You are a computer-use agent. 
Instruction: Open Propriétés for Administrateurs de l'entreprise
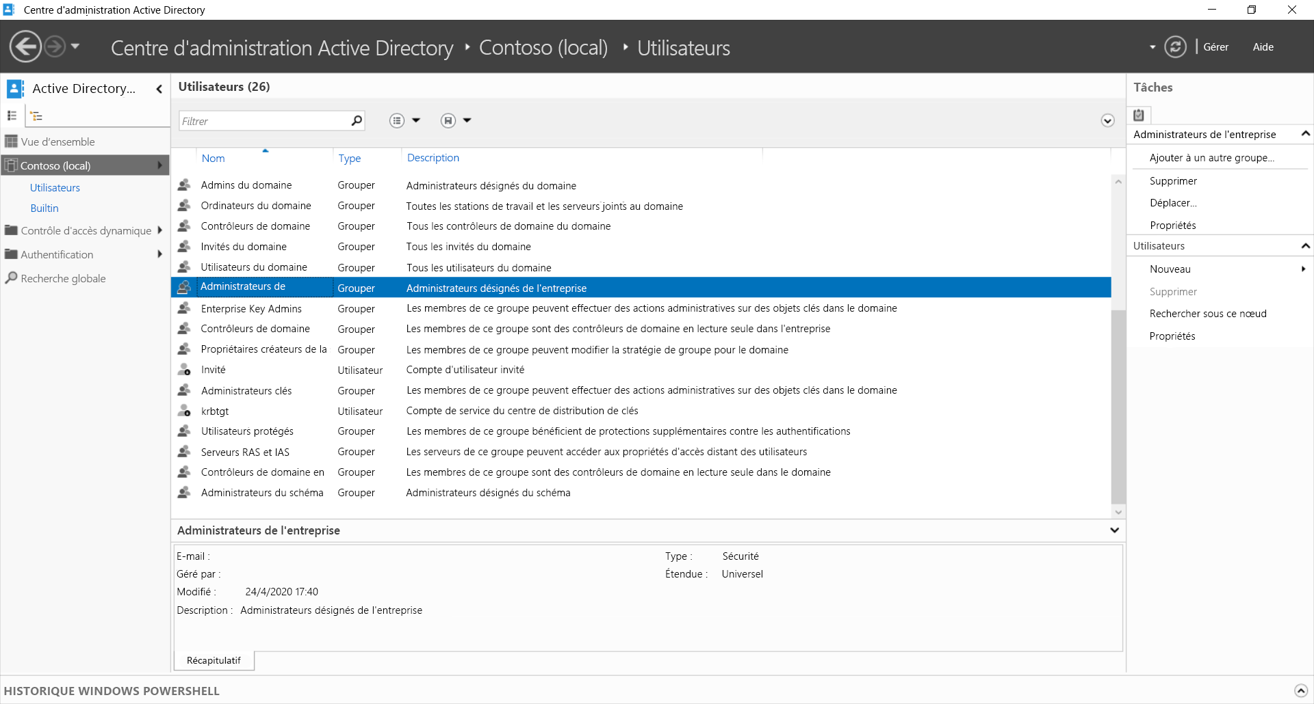(1172, 226)
